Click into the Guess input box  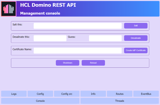coord(105,38)
